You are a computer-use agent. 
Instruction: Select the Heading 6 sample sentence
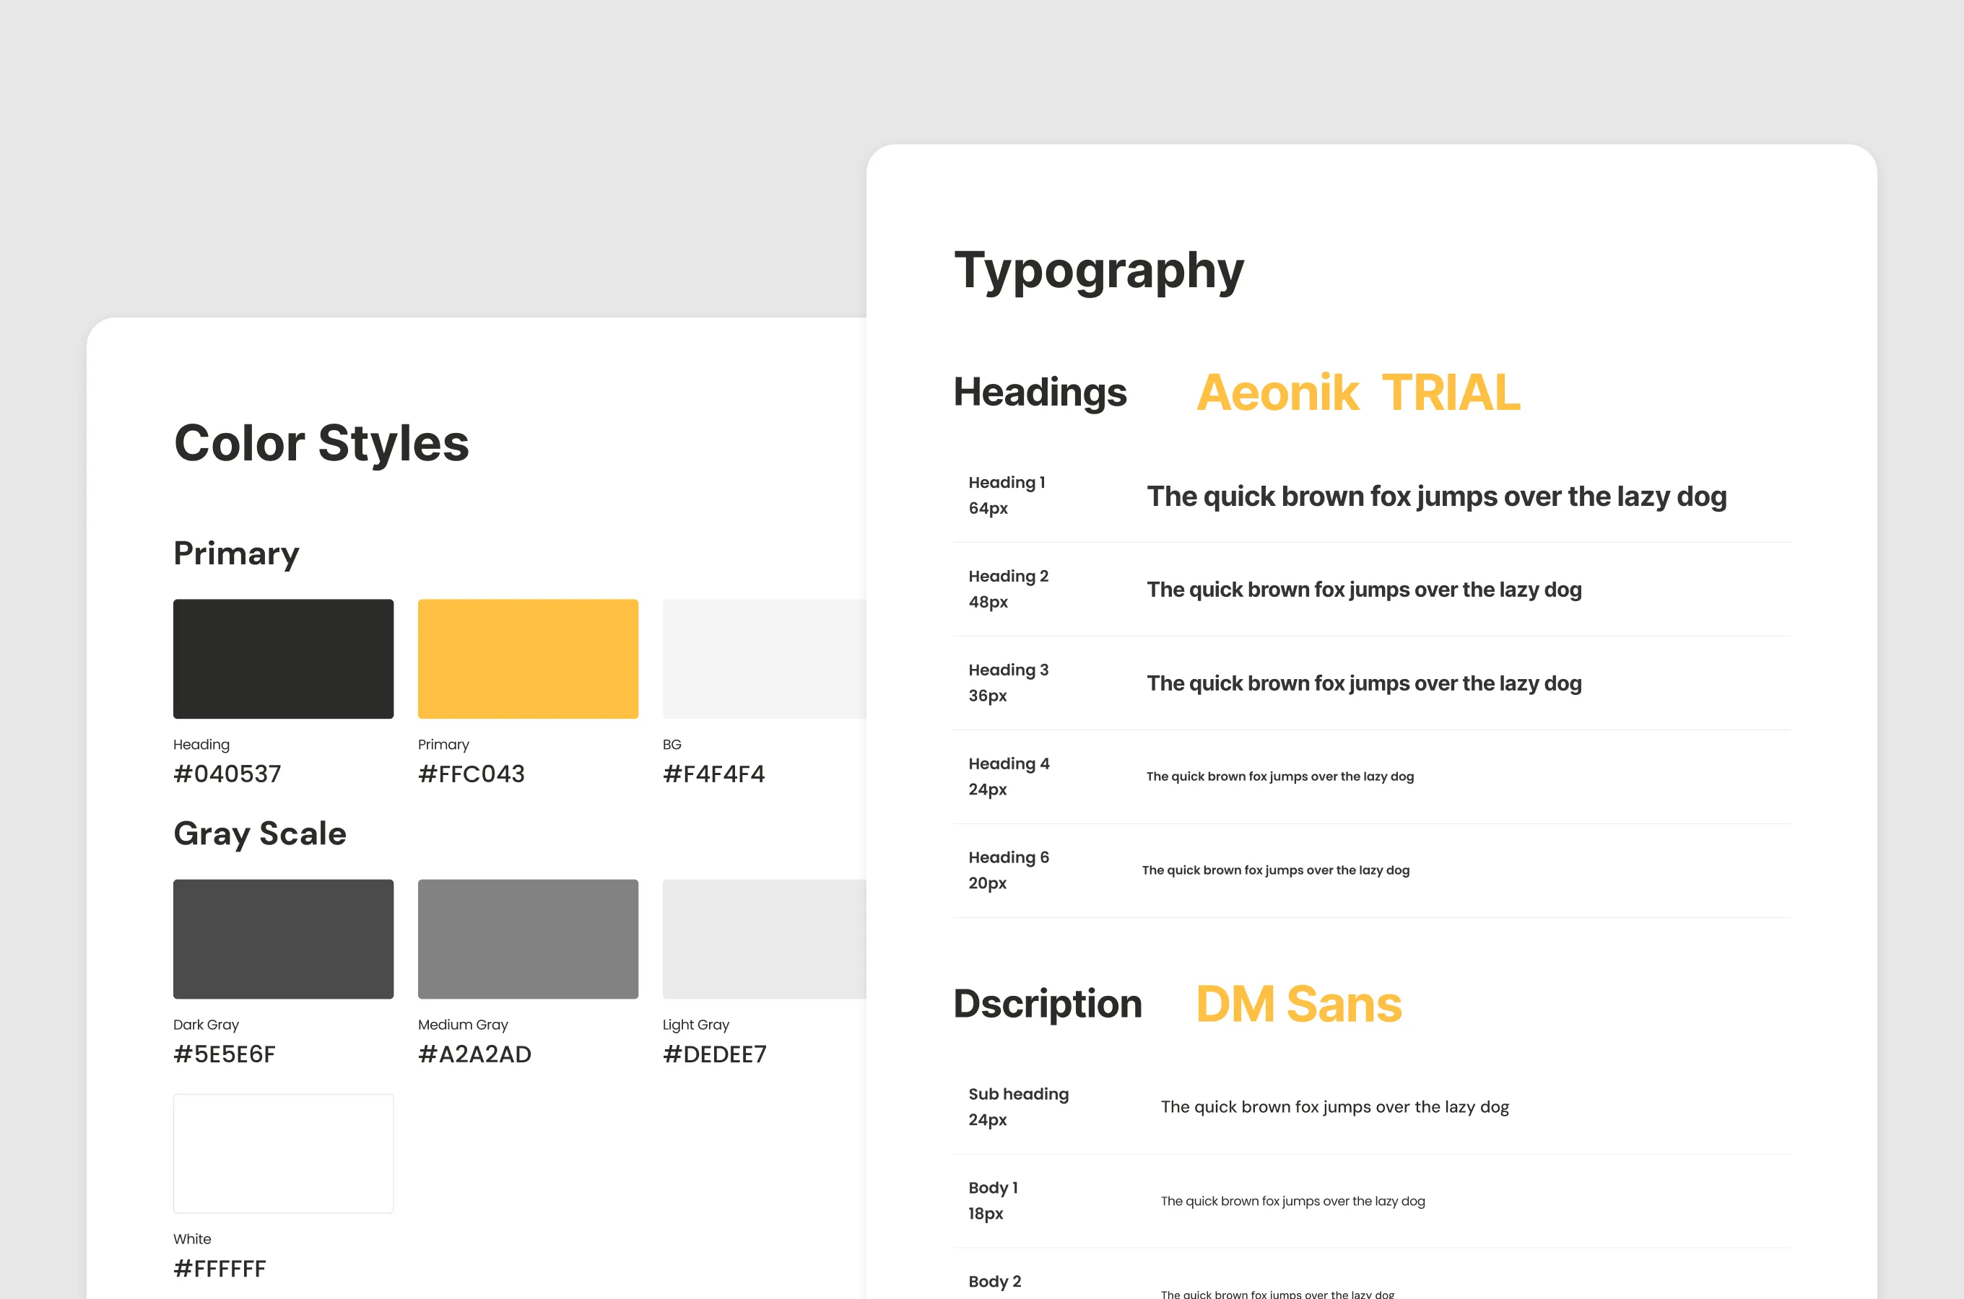tap(1276, 870)
